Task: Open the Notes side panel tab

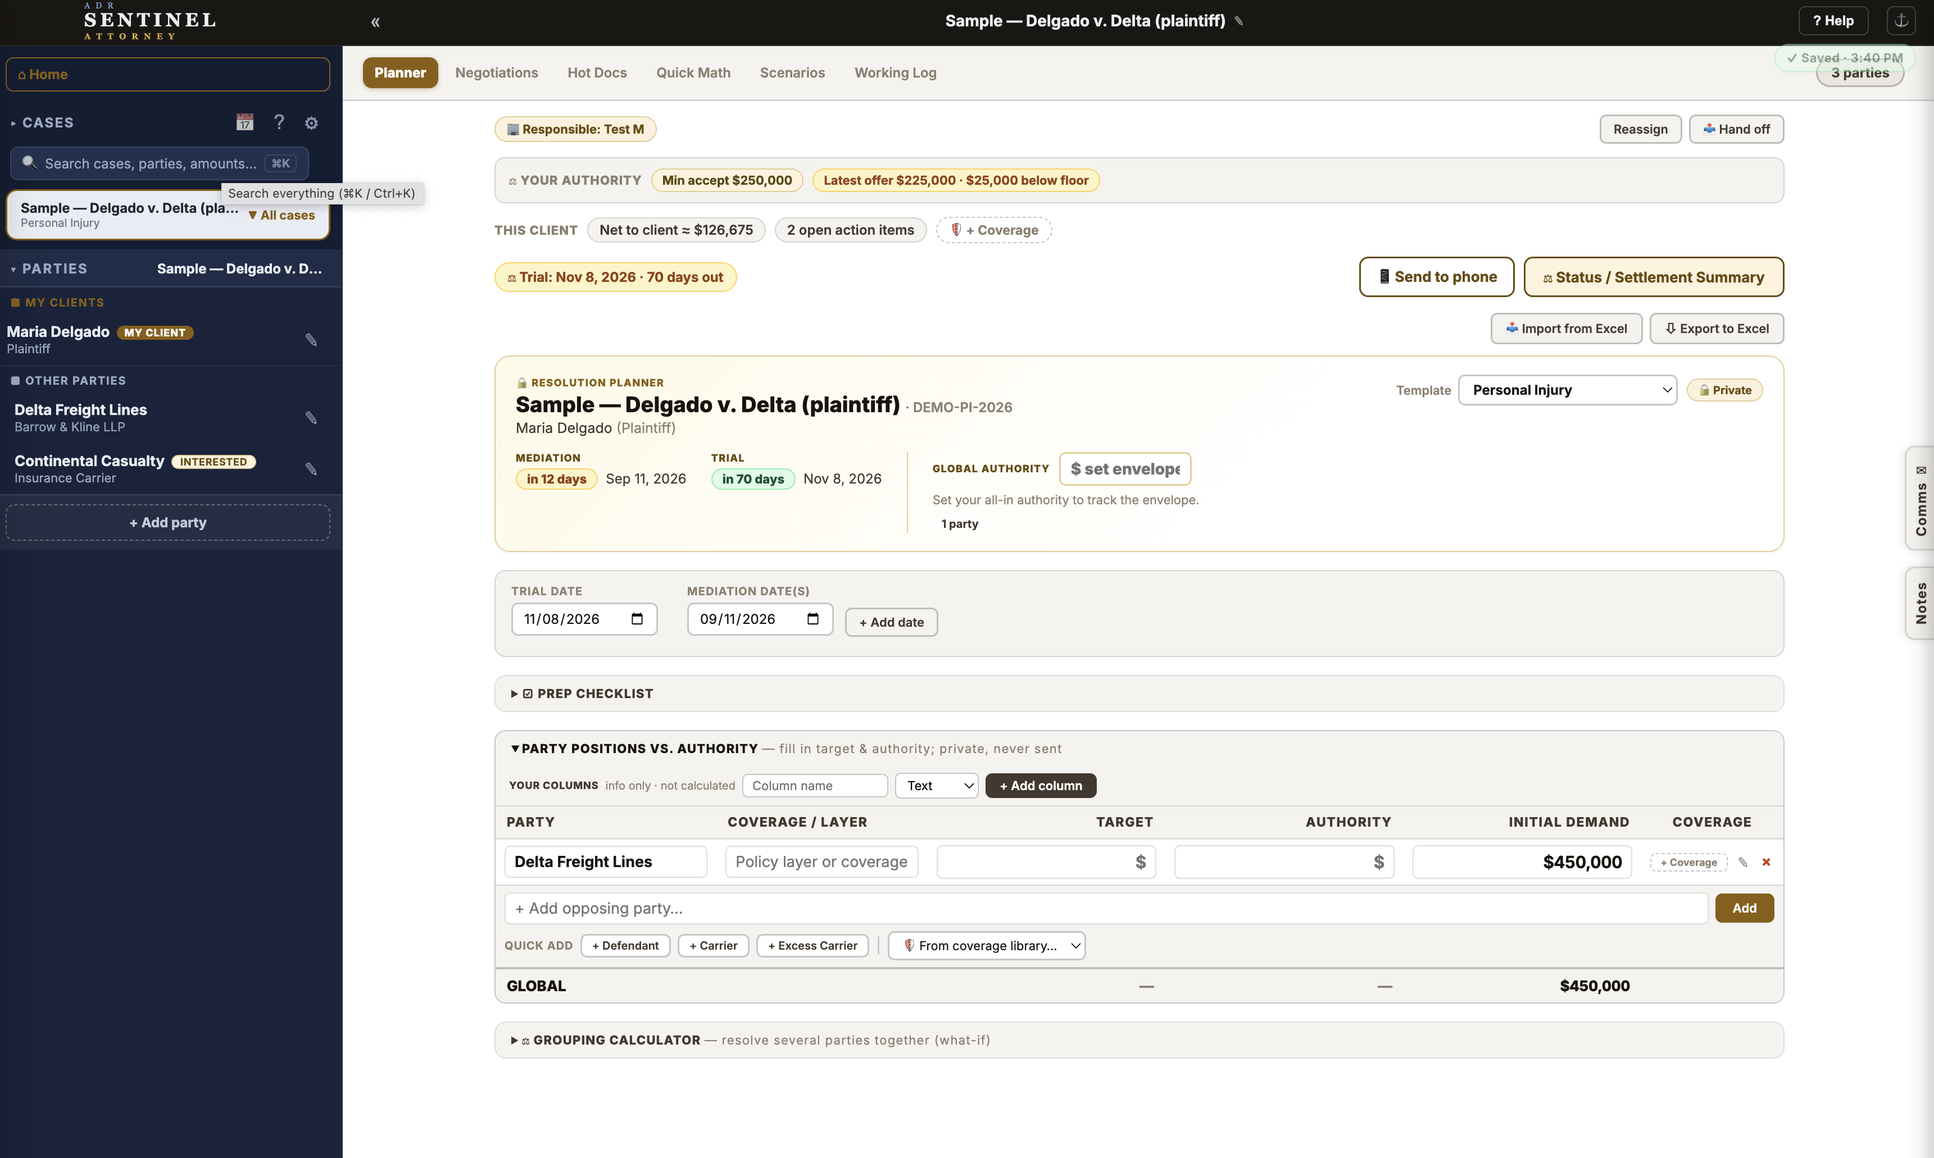Action: [x=1920, y=603]
